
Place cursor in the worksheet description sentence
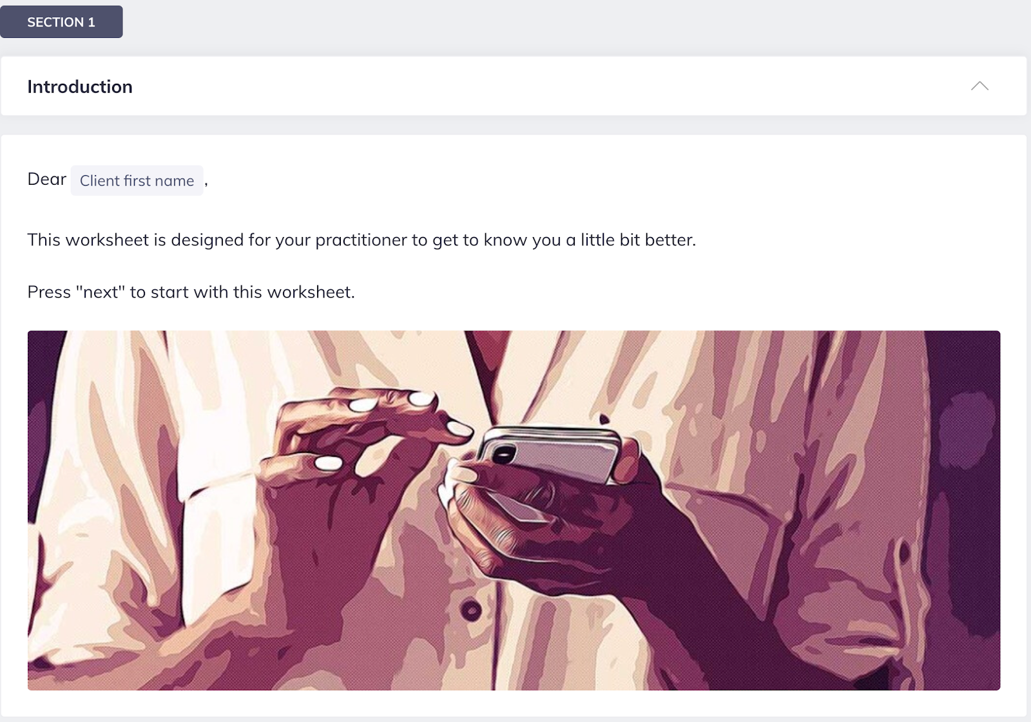point(361,240)
